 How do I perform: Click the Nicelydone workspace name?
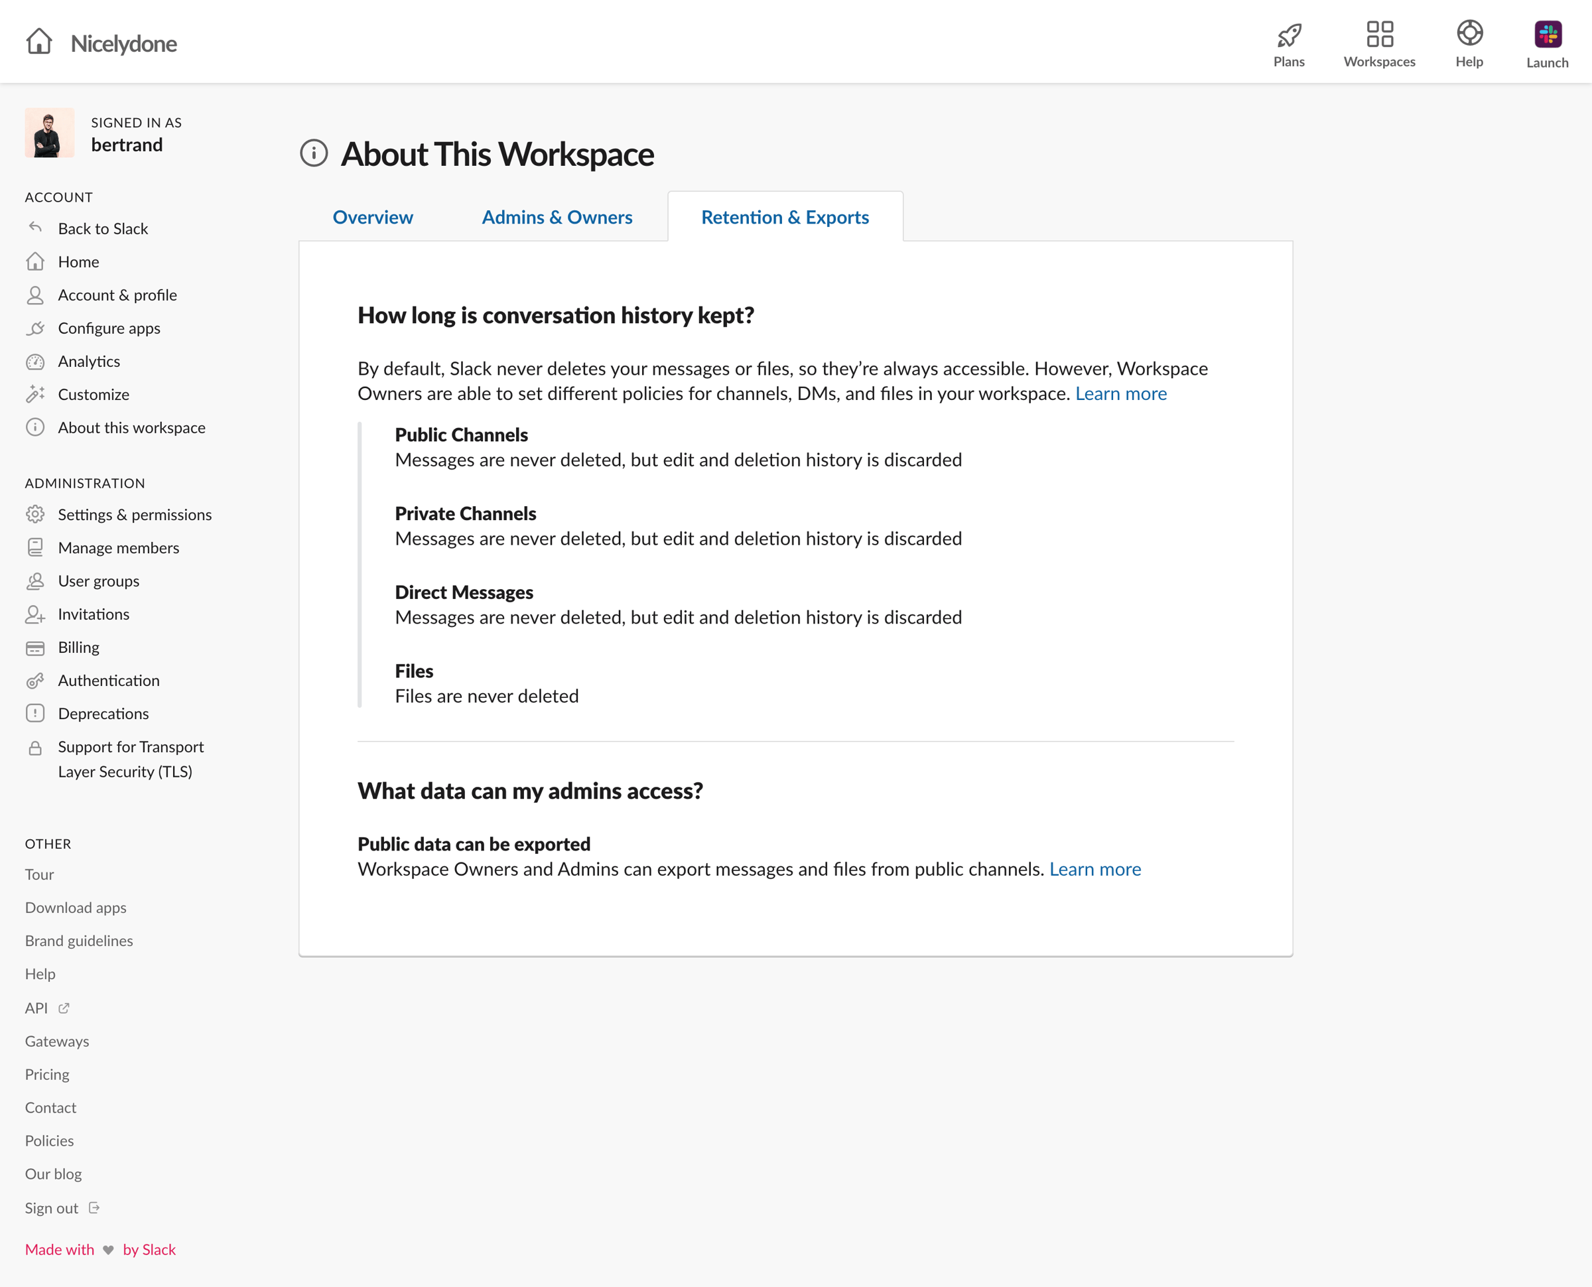[x=124, y=43]
